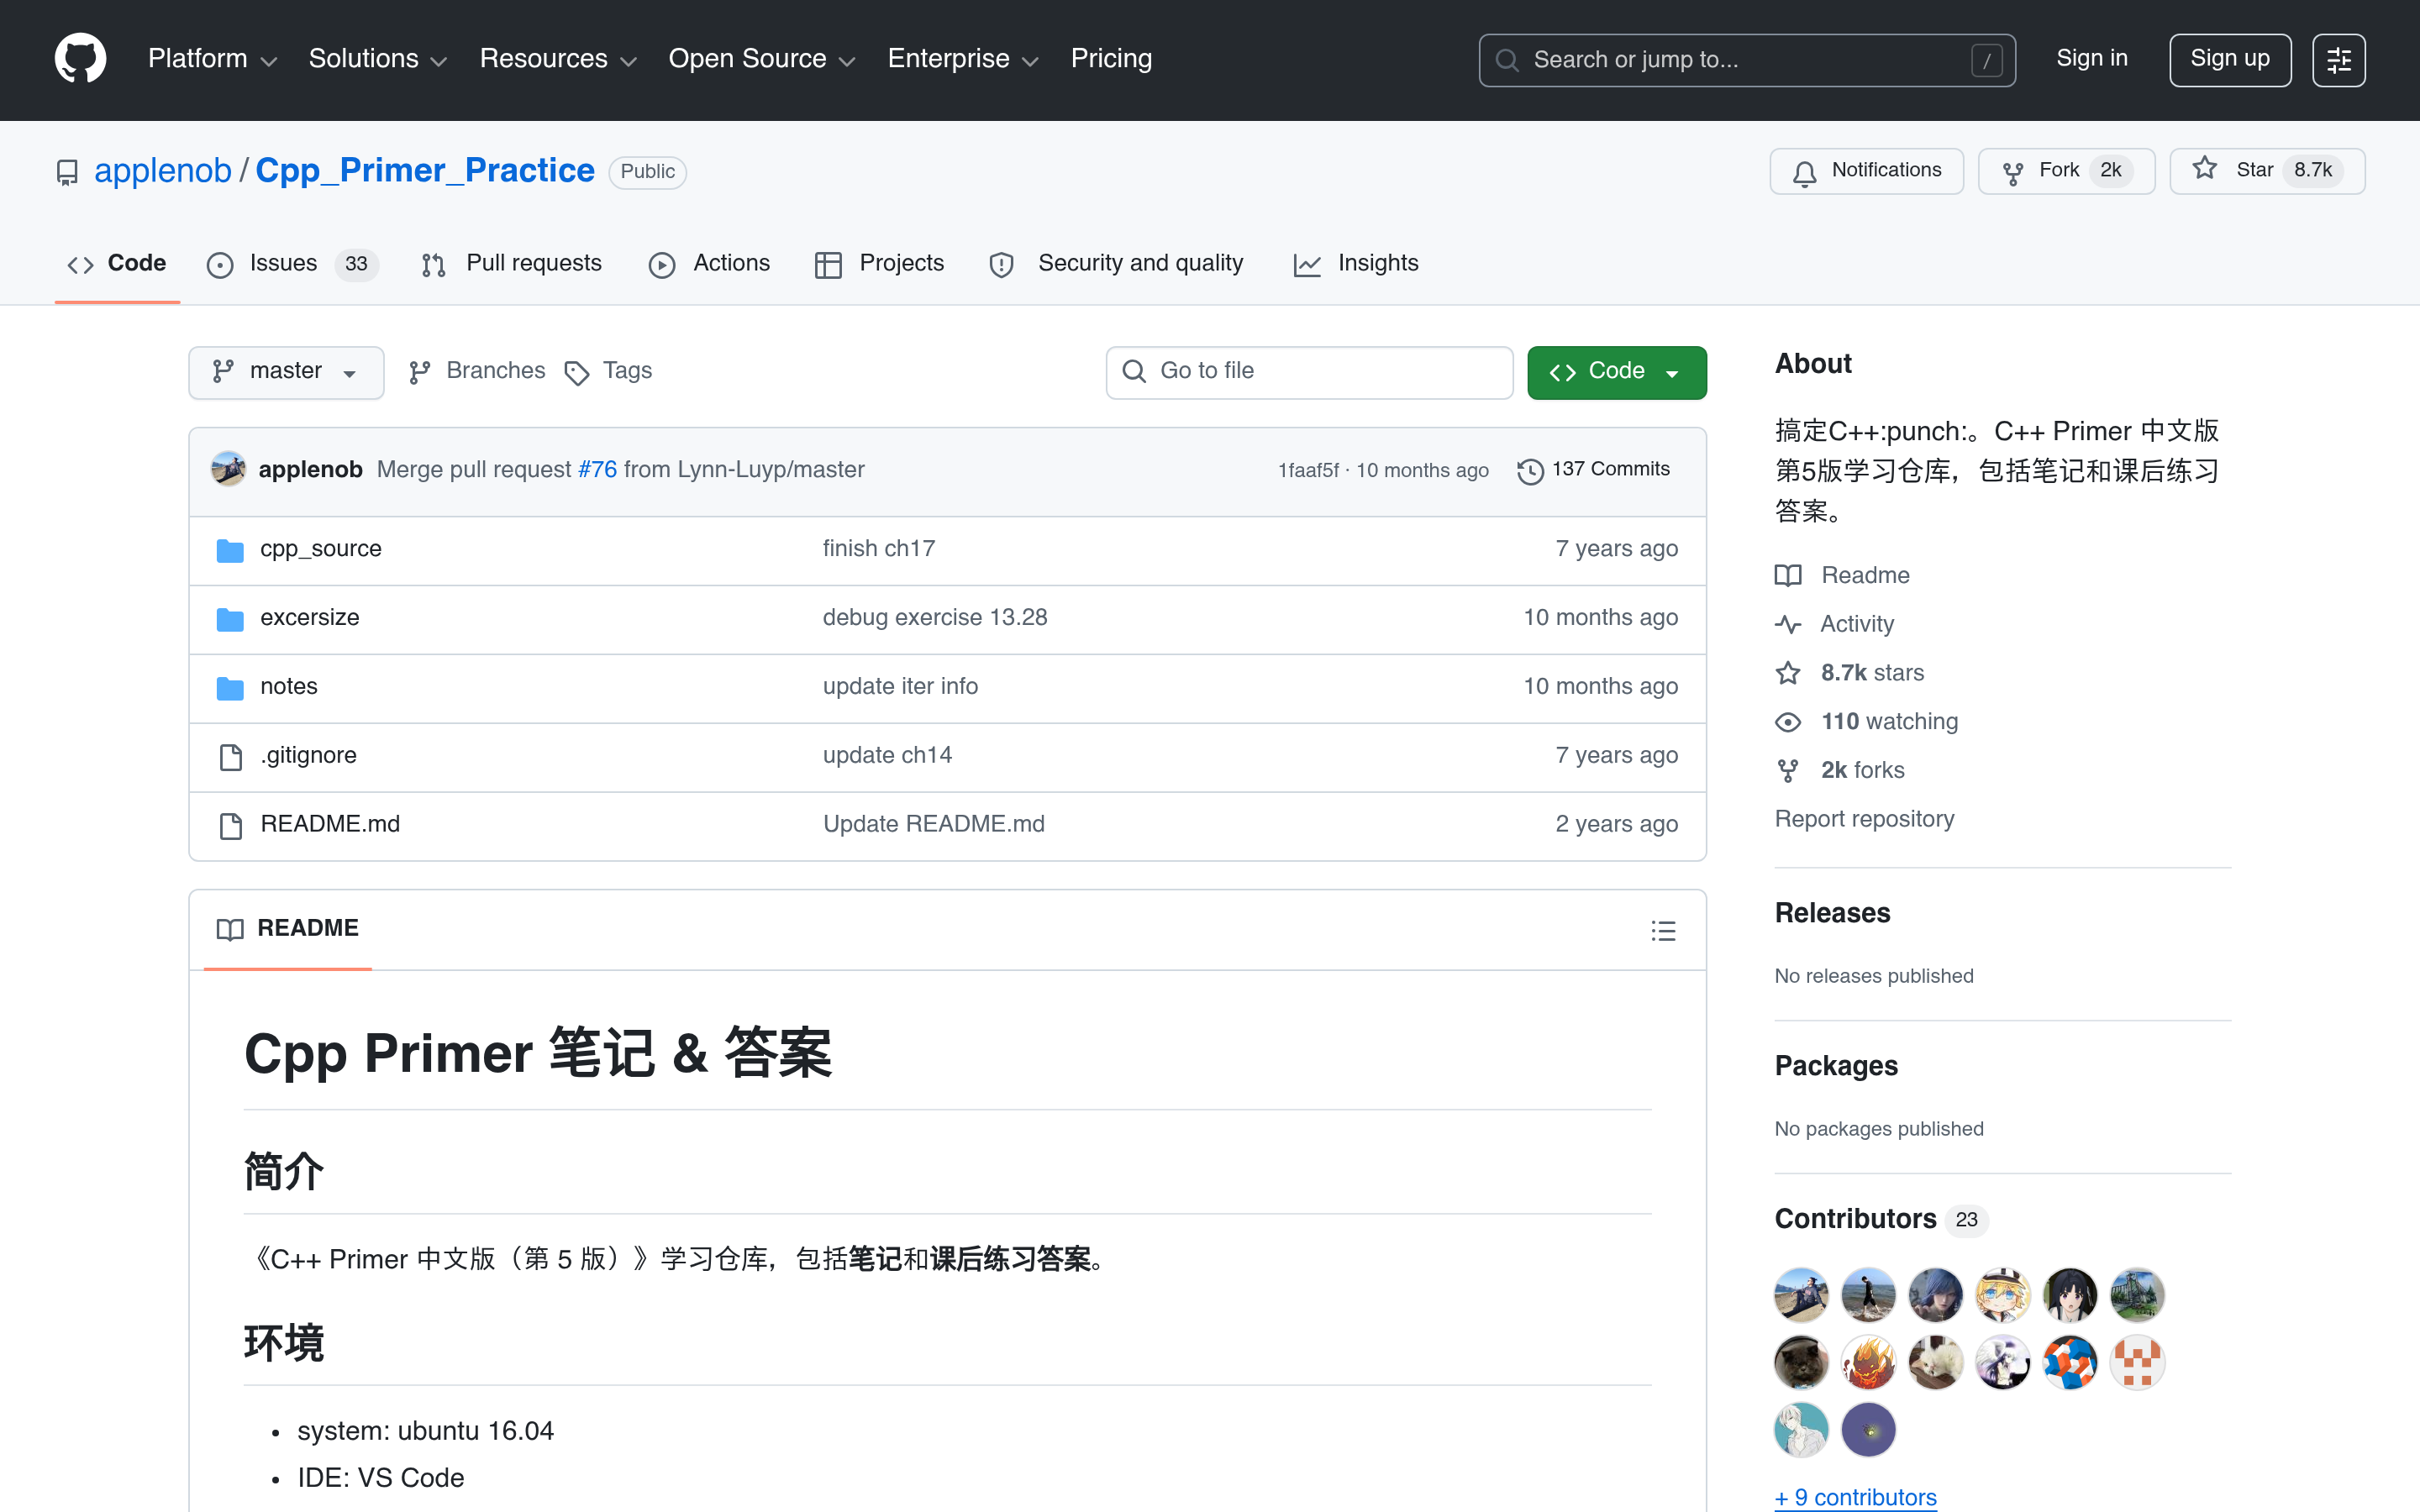Show + 9 contributors
Screen dimensions: 2420x1512
(x=1855, y=1497)
